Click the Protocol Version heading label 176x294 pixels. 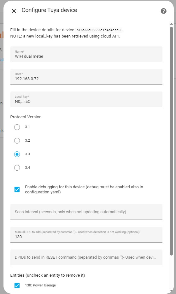26,117
